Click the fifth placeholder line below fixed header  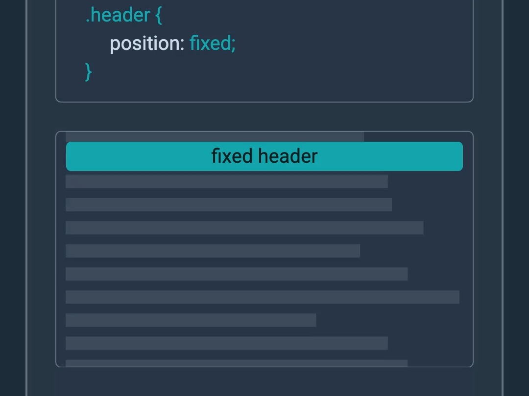tap(237, 274)
